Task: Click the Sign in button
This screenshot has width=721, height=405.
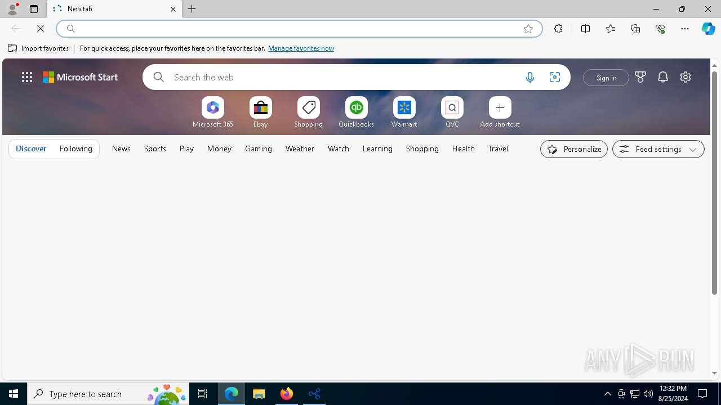Action: tap(606, 78)
